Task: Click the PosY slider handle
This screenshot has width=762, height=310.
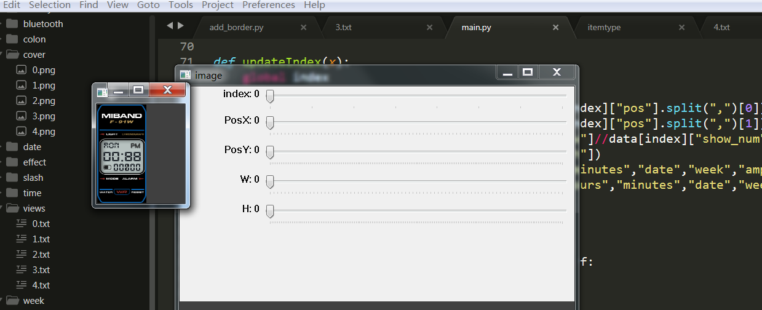Action: pos(269,151)
